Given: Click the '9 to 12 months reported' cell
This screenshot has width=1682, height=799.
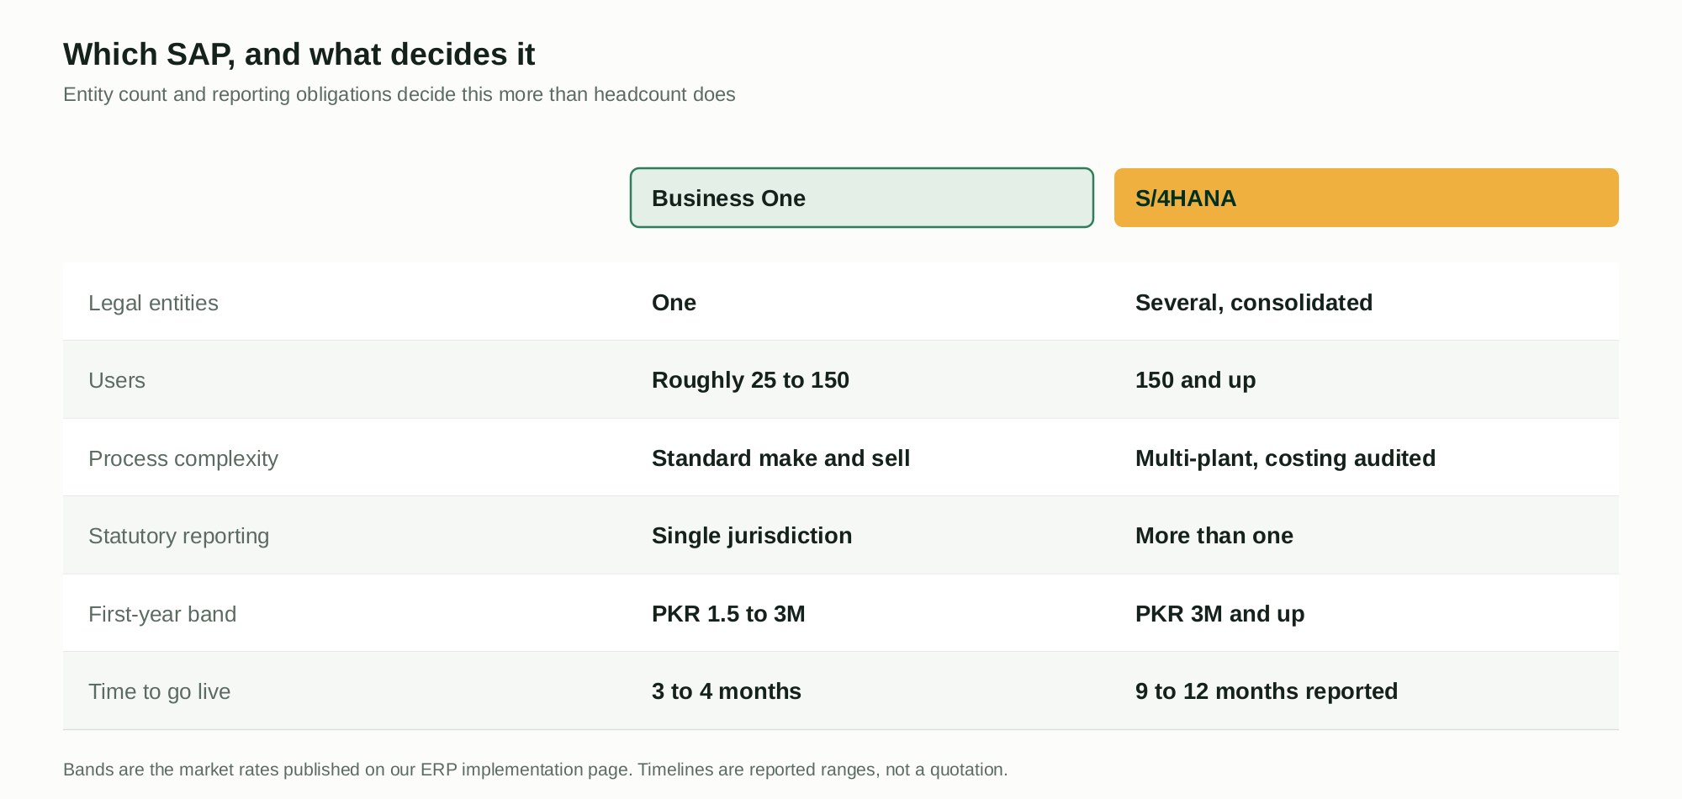Looking at the screenshot, I should pos(1267,691).
